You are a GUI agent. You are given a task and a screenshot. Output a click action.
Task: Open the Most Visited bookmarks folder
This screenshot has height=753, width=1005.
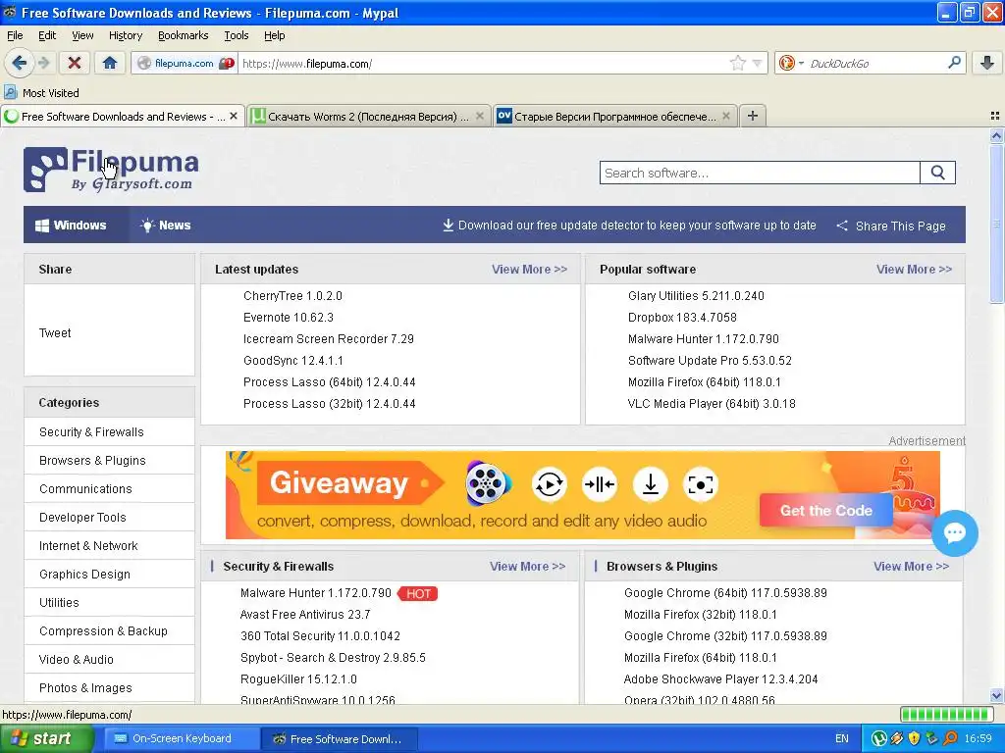pyautogui.click(x=41, y=93)
